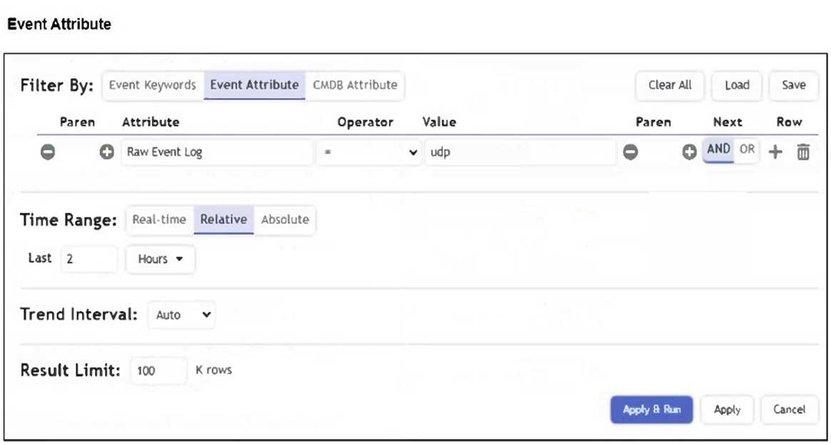The width and height of the screenshot is (831, 445).
Task: Click the Result Limit input field
Action: pyautogui.click(x=158, y=371)
